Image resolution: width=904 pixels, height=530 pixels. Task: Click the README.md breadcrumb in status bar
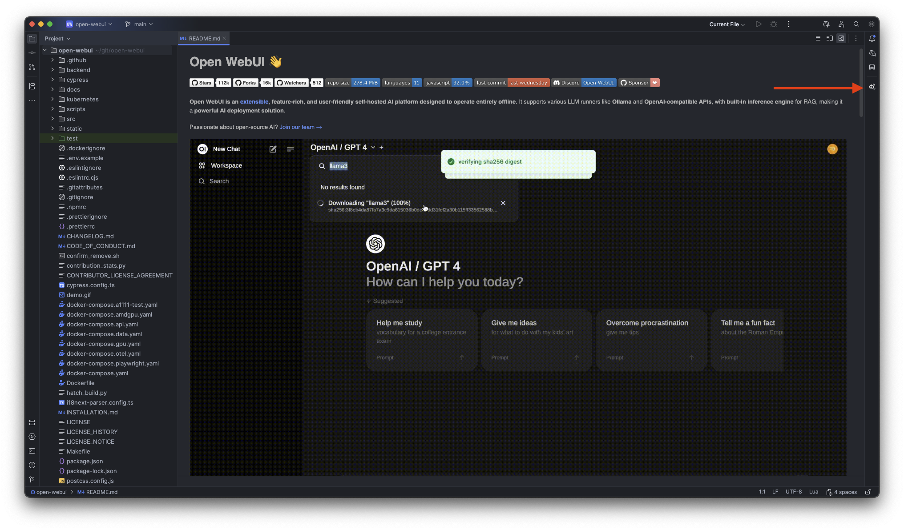(97, 492)
